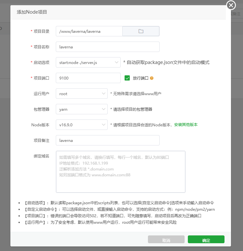Viewport: 243px width, 251px height.
Task: Click the dialog title 添加Node项目
Action: [32, 12]
